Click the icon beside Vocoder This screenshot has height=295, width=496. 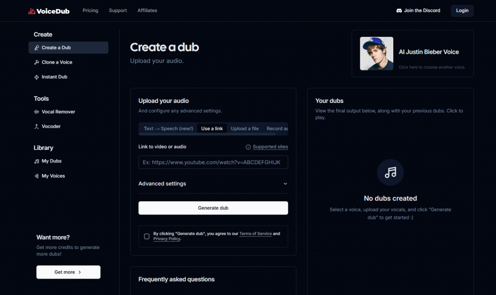point(37,127)
